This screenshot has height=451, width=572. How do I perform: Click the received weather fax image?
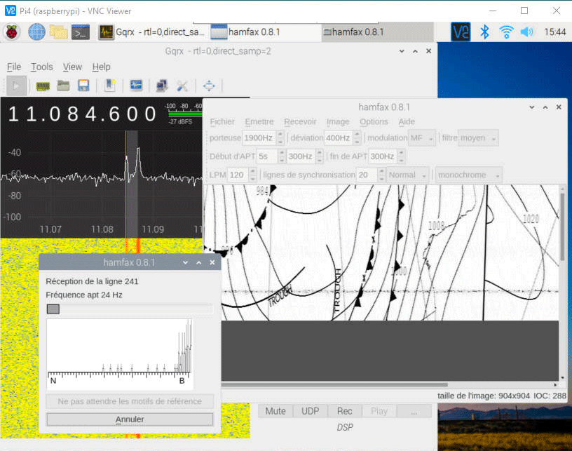[x=381, y=253]
